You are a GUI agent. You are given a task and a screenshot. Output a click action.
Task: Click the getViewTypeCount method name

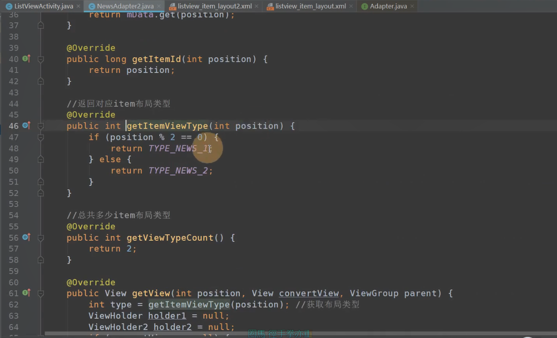click(170, 238)
